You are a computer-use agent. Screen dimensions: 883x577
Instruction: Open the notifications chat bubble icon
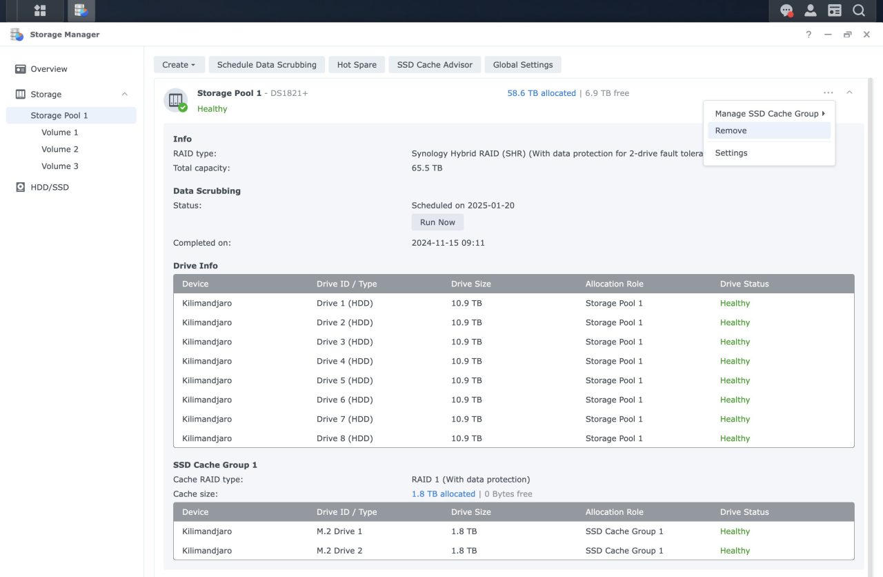786,10
